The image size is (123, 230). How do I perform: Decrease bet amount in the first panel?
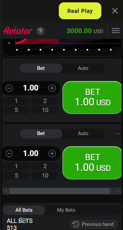pos(9,88)
